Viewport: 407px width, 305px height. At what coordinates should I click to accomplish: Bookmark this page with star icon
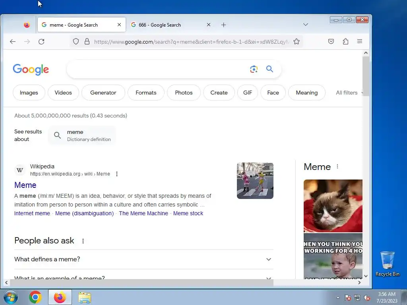(297, 41)
